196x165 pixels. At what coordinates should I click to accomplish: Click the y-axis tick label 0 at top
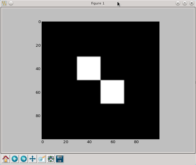tap(39, 22)
